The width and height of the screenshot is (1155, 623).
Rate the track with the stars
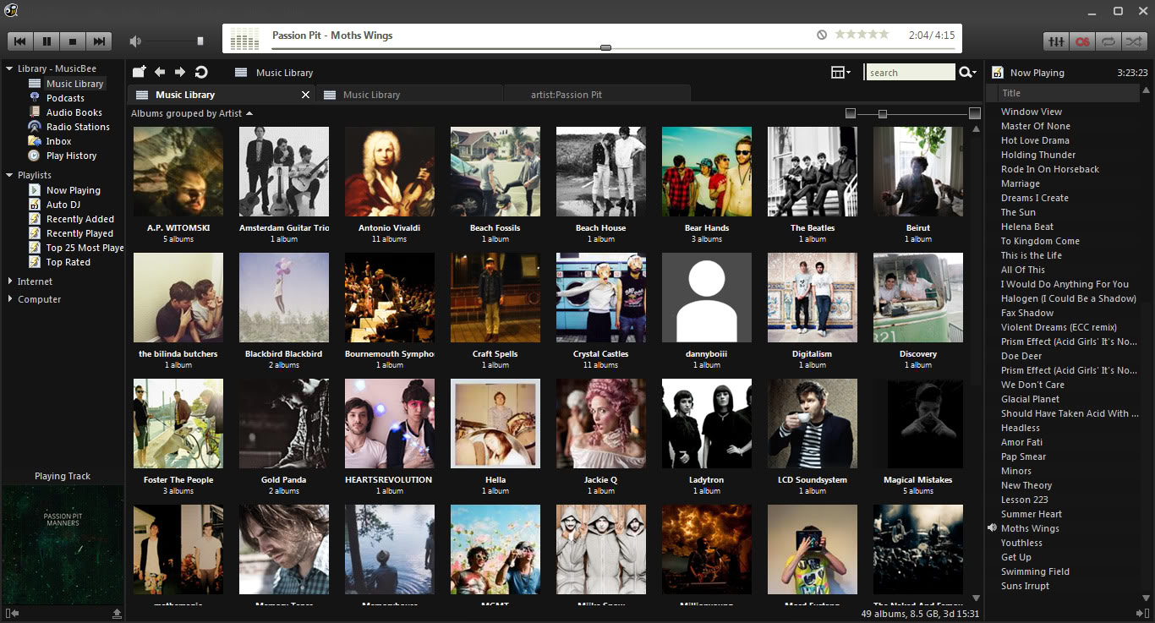coord(862,35)
